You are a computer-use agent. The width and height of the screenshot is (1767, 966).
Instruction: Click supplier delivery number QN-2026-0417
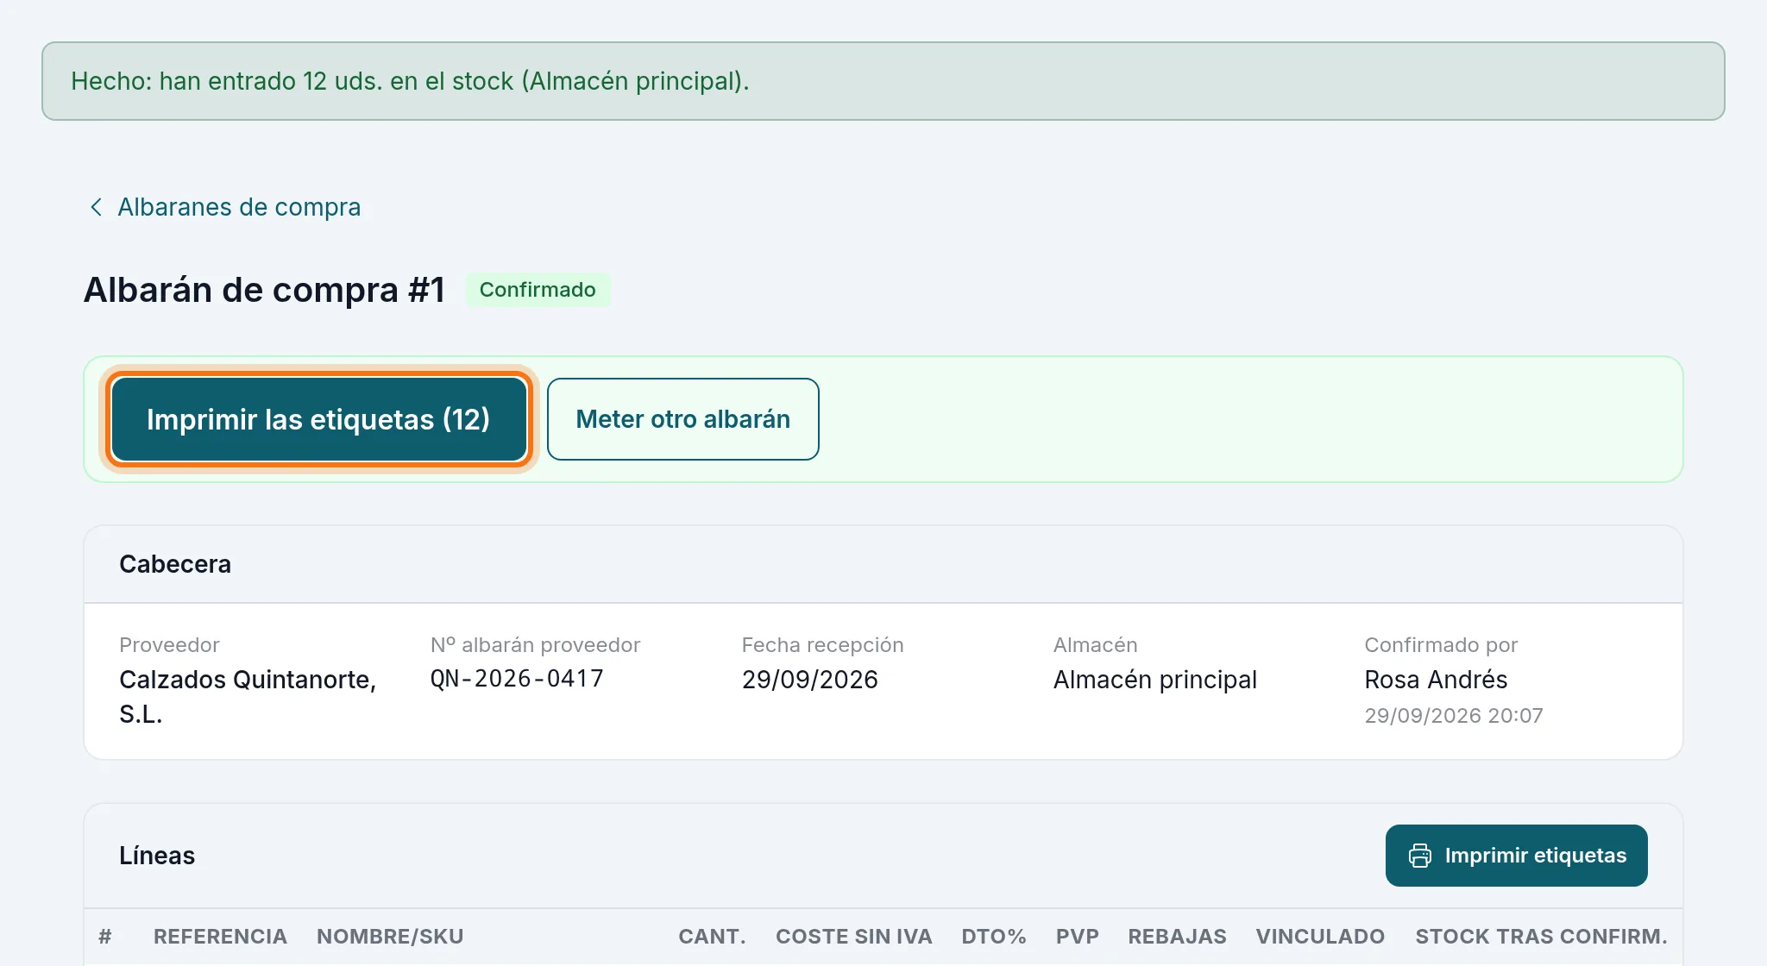tap(517, 679)
